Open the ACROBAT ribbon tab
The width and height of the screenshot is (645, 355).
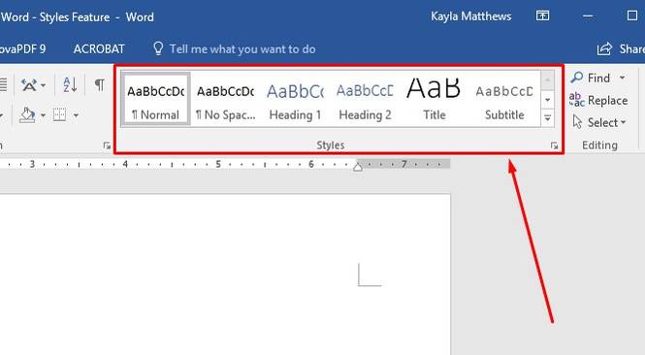click(x=99, y=48)
